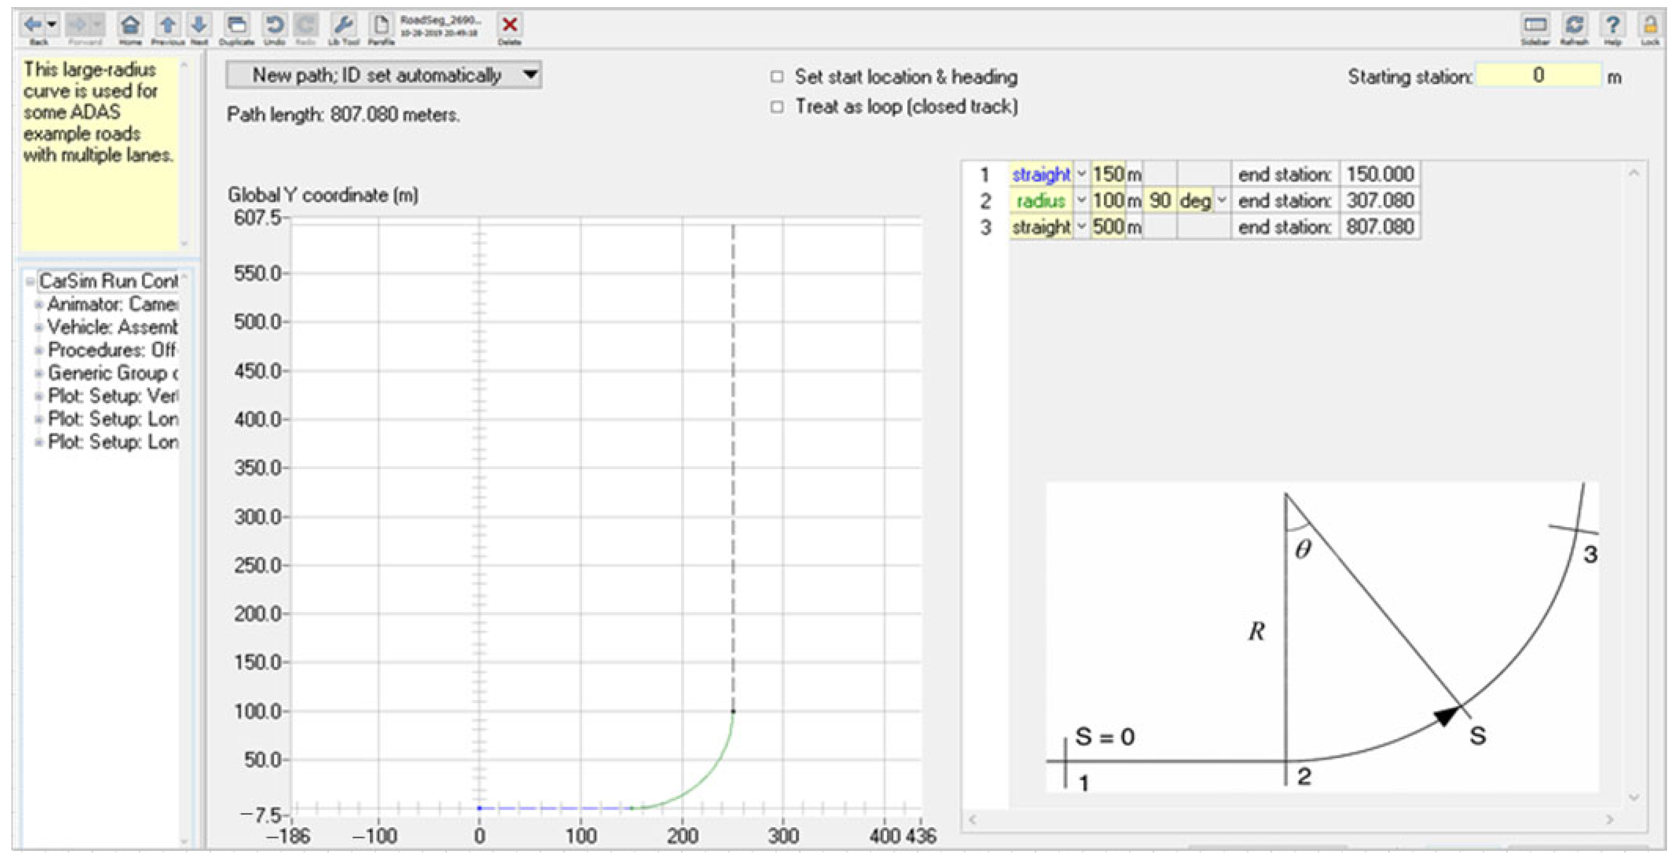
Task: Click the Path length 807.080 meters text
Action: (344, 115)
